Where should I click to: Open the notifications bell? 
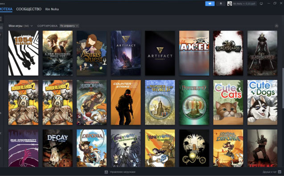point(221,4)
